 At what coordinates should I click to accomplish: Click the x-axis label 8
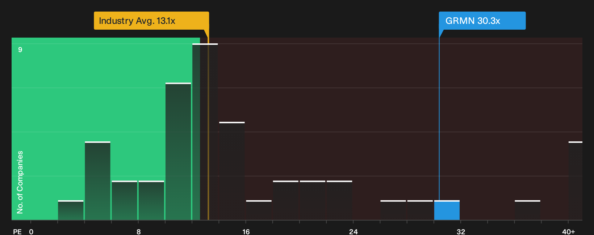[x=139, y=232]
